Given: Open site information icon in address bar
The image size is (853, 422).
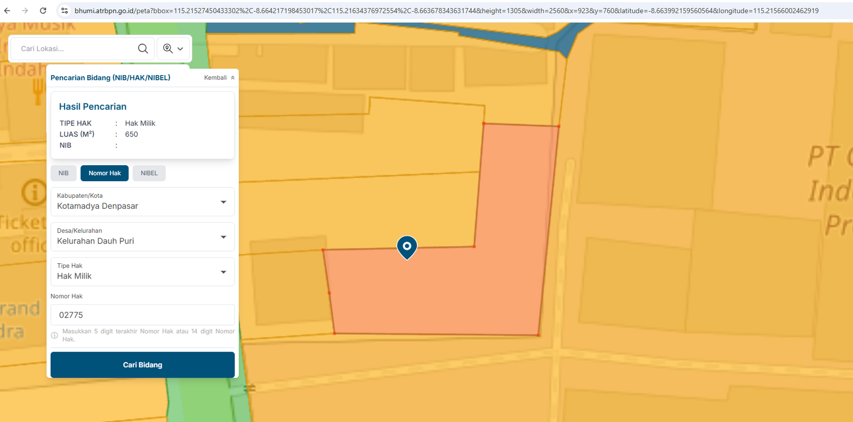Looking at the screenshot, I should coord(65,11).
